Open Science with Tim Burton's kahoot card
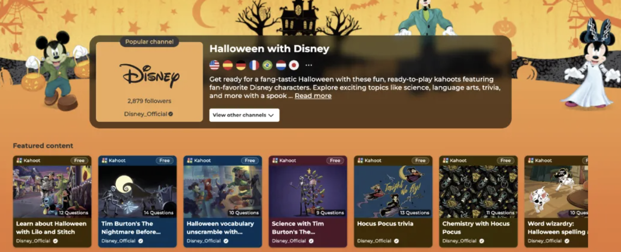This screenshot has height=252, width=621. tap(308, 202)
